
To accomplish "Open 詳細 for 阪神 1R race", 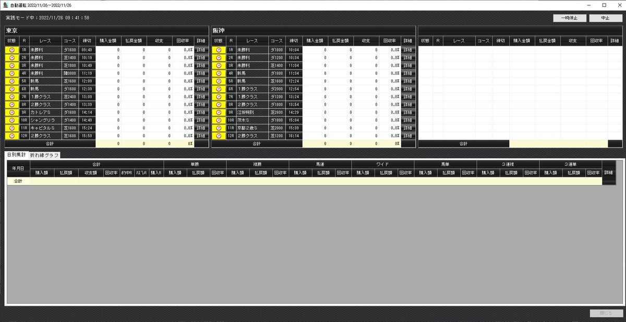I will [x=407, y=50].
